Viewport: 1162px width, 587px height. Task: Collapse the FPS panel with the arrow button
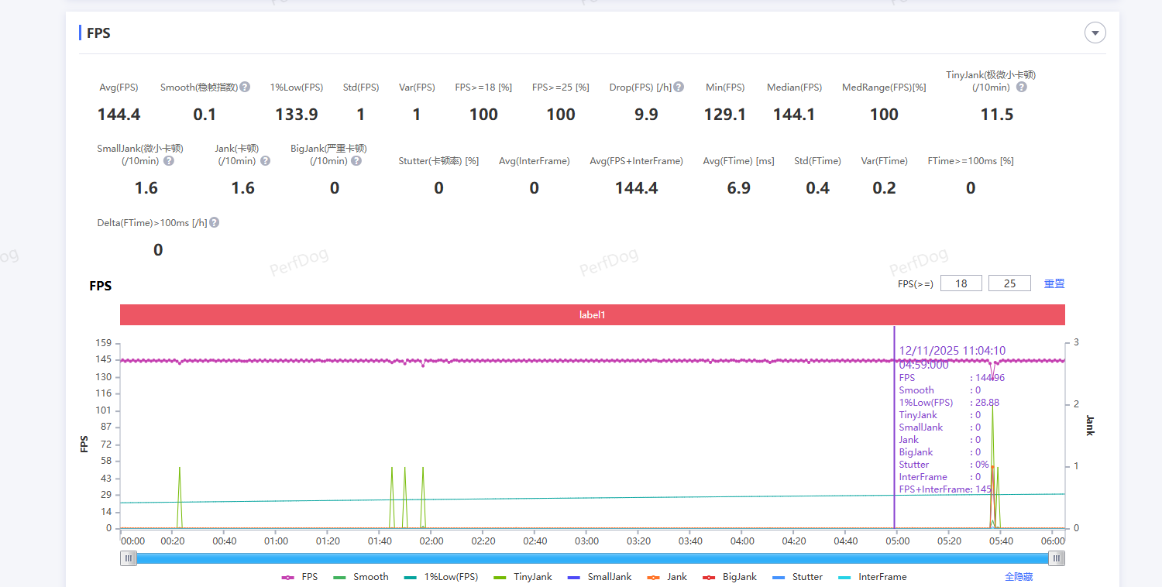coord(1095,33)
